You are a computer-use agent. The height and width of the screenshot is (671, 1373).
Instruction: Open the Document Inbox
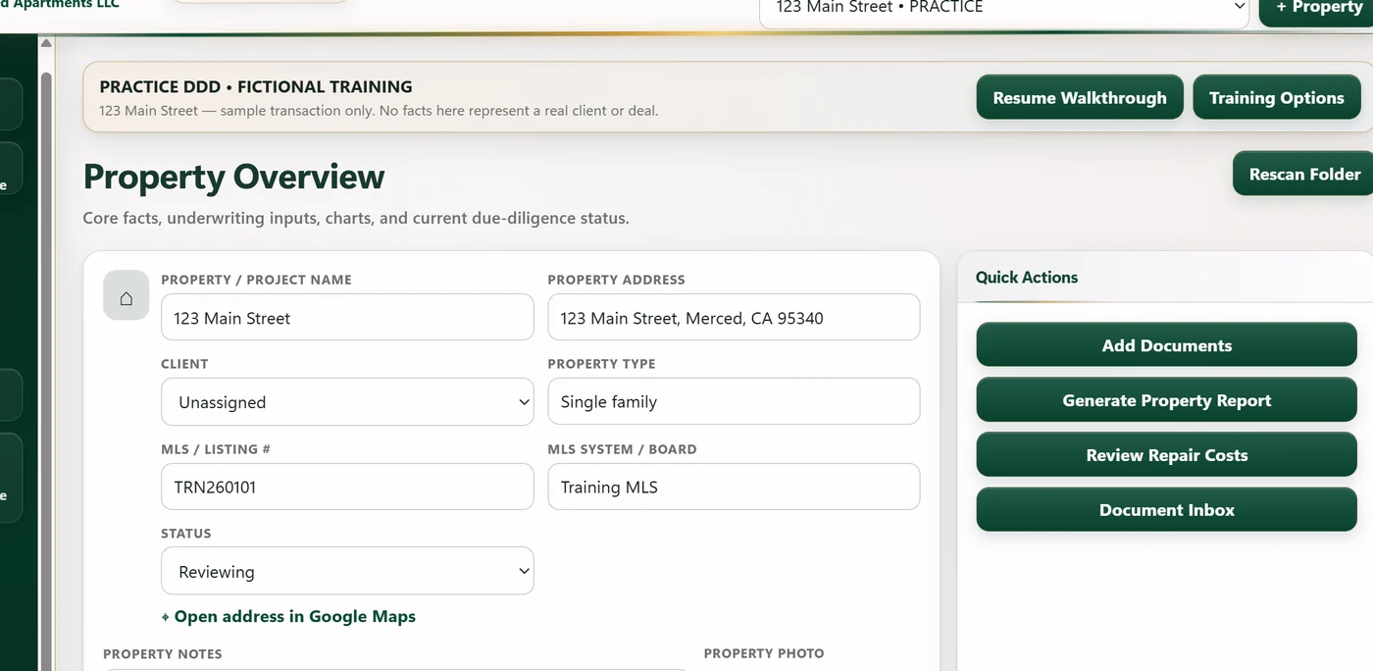pyautogui.click(x=1167, y=510)
